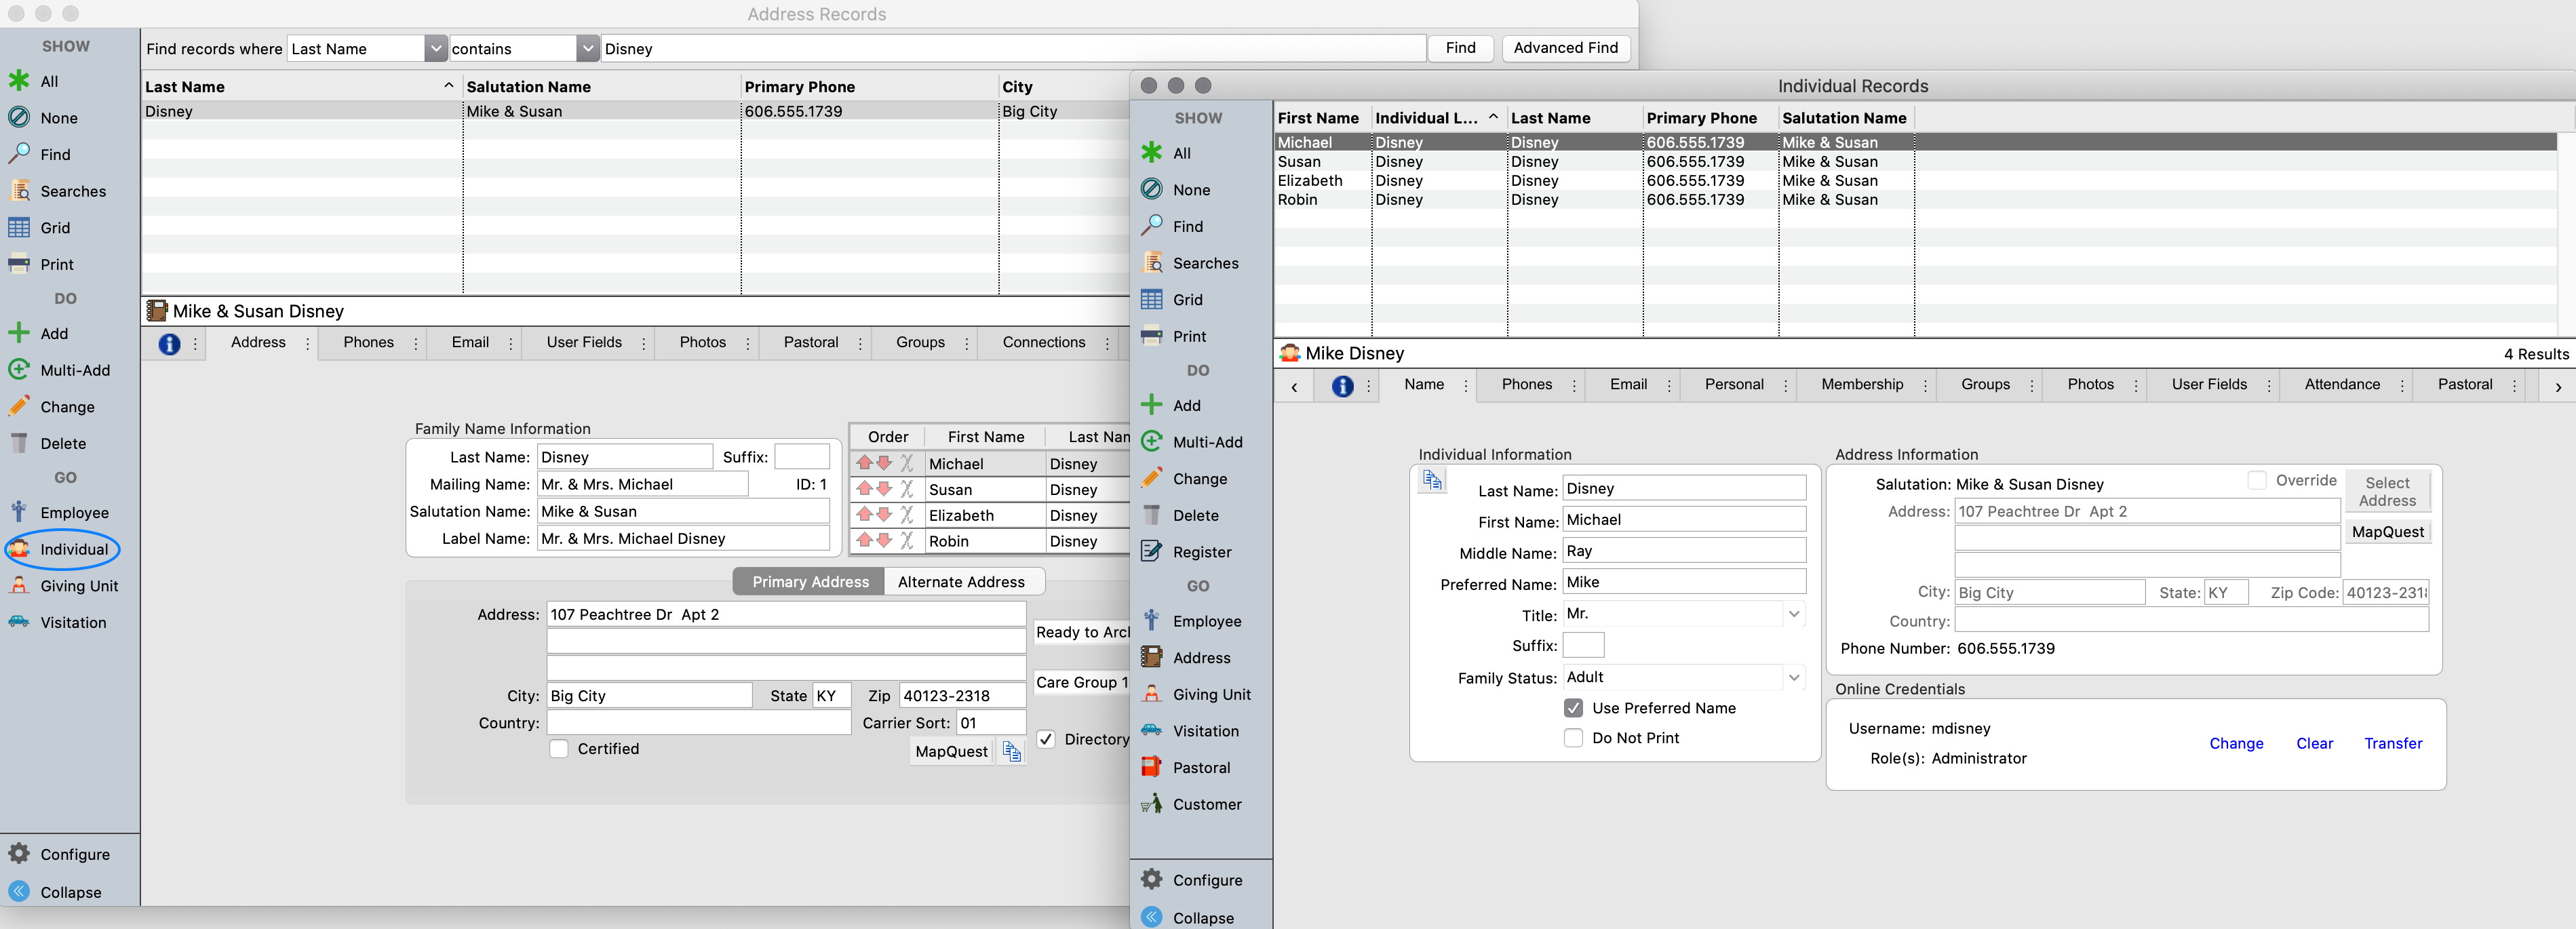Open the Last Name search field dropdown
The height and width of the screenshot is (929, 2576).
point(435,49)
